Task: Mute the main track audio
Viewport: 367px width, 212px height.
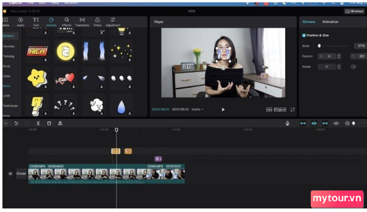Action: pyautogui.click(x=10, y=174)
